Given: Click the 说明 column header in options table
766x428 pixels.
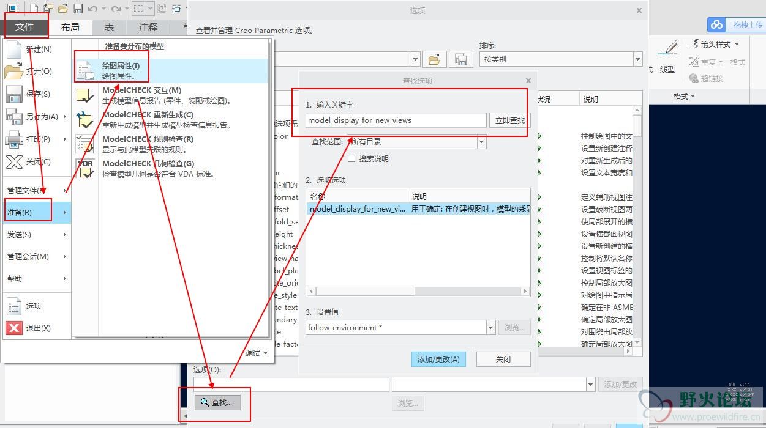Looking at the screenshot, I should 607,99.
